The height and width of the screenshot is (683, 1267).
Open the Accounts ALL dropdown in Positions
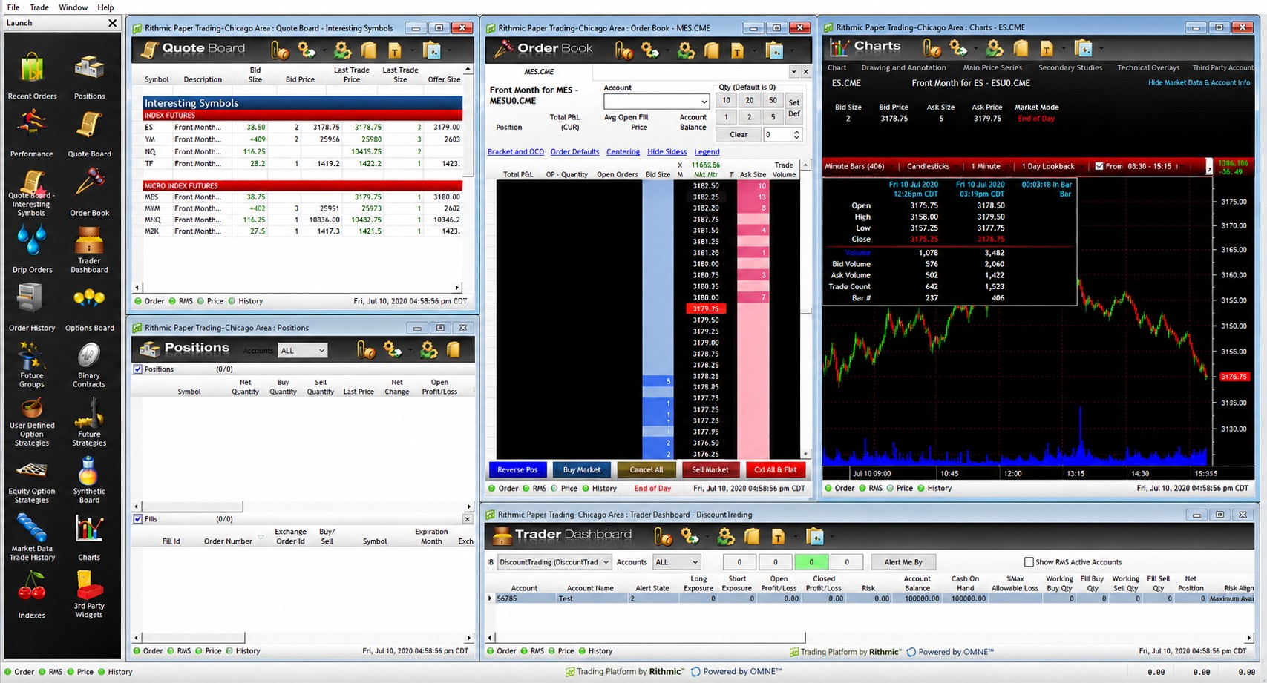303,351
